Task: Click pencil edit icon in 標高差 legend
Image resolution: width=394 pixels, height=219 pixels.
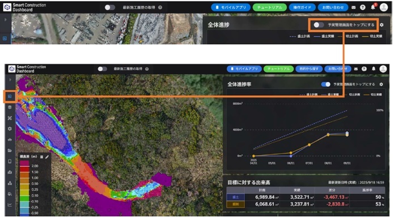Action: coord(46,157)
